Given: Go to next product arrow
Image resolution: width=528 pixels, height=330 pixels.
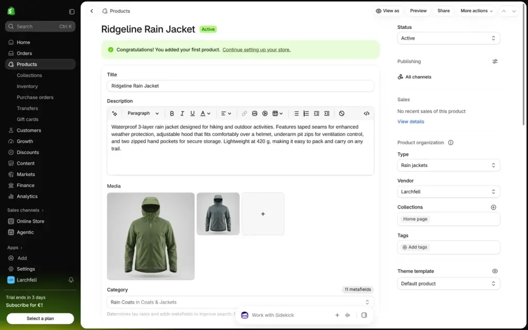Looking at the screenshot, I should pyautogui.click(x=514, y=11).
